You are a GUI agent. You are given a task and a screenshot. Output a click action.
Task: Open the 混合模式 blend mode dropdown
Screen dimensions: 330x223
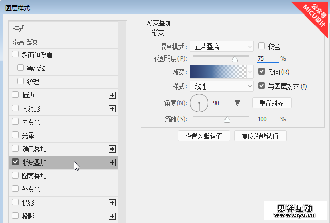tap(222, 47)
